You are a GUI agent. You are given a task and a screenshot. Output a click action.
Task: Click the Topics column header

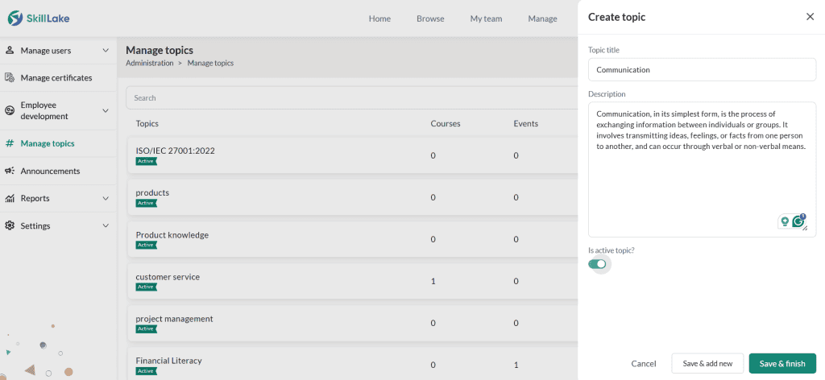point(147,123)
